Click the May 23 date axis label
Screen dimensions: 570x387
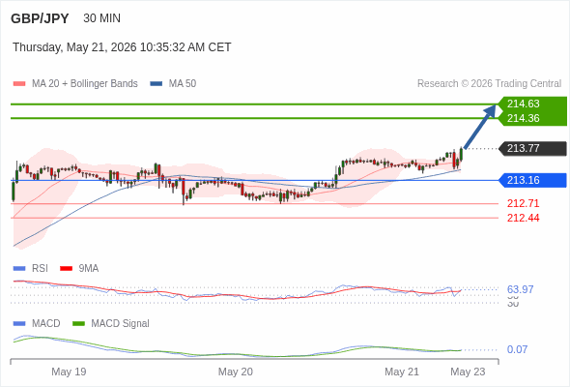(468, 372)
